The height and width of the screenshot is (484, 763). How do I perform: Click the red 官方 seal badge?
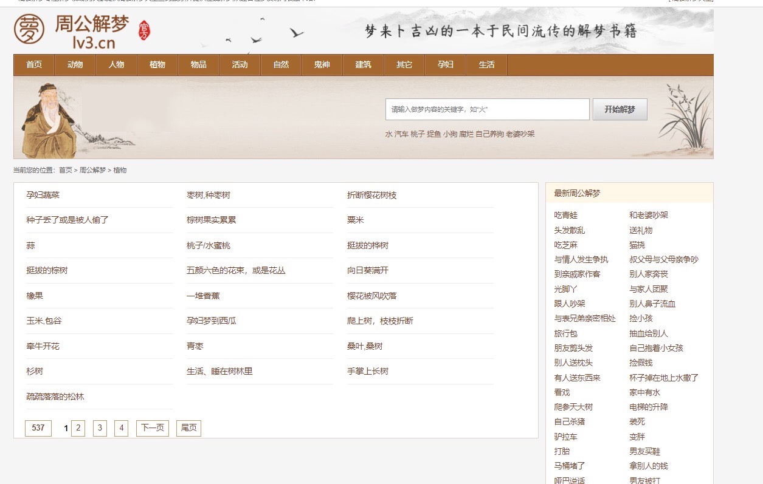(144, 30)
